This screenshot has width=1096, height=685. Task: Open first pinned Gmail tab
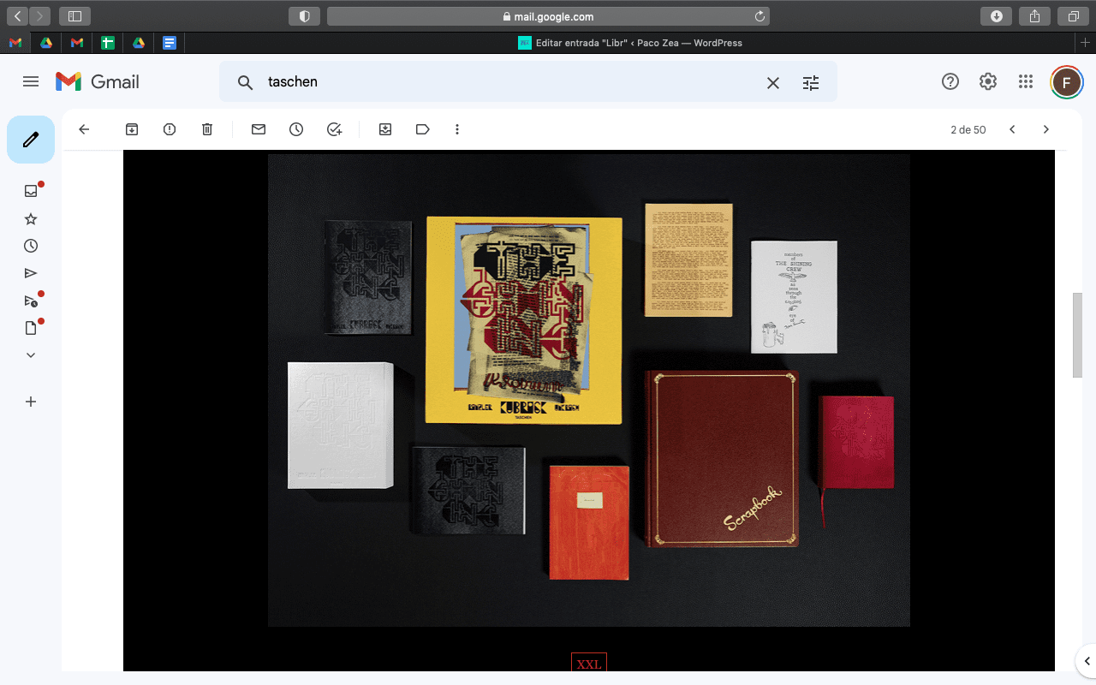pos(15,43)
